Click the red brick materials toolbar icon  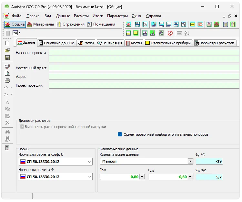(217, 24)
